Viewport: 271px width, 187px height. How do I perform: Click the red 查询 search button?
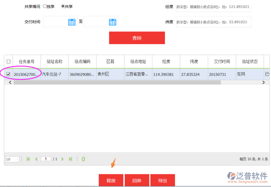point(137,38)
